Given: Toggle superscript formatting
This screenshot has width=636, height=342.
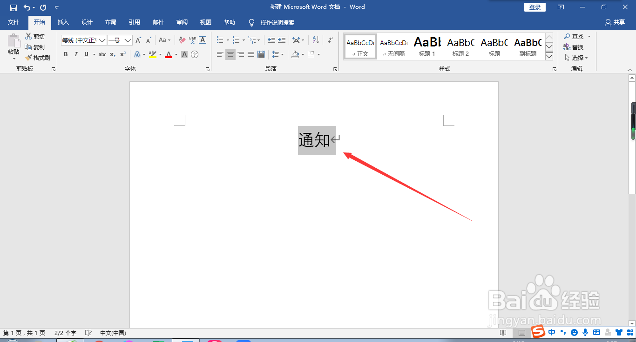Looking at the screenshot, I should [x=123, y=54].
